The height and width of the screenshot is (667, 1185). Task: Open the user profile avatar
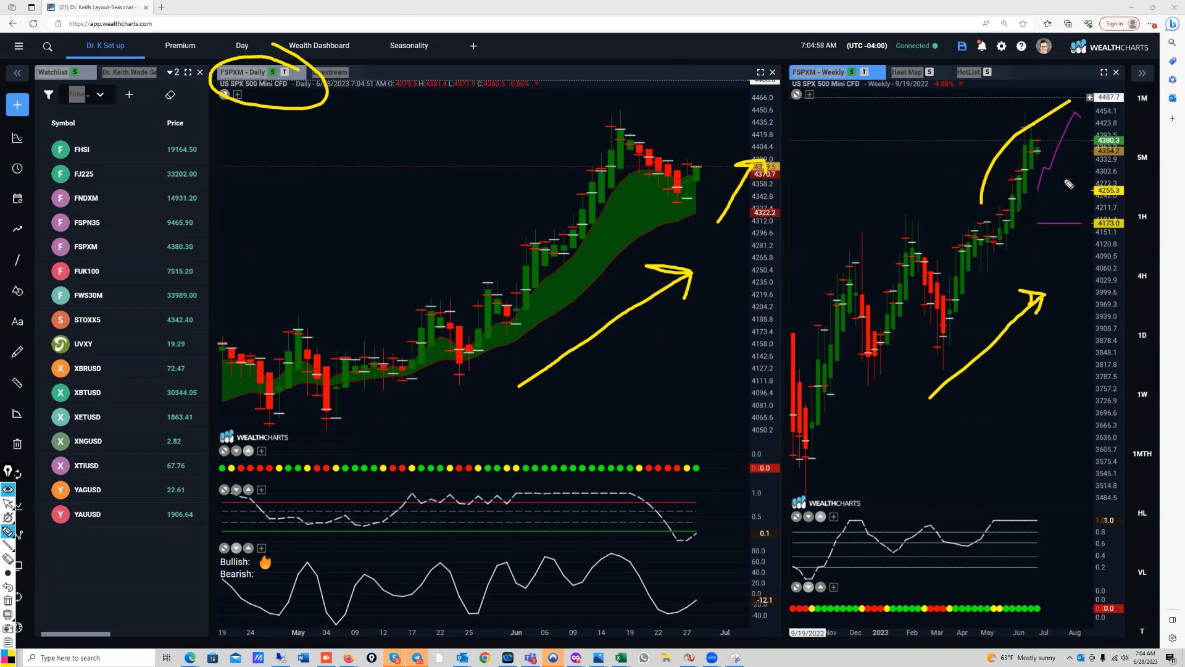point(1044,46)
